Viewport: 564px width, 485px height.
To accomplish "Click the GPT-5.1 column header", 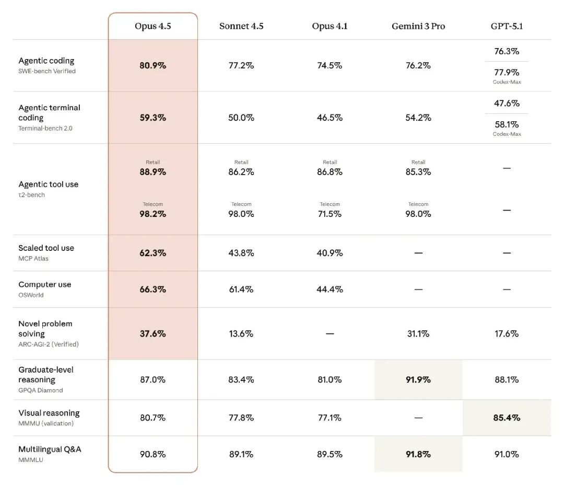I will 507,26.
